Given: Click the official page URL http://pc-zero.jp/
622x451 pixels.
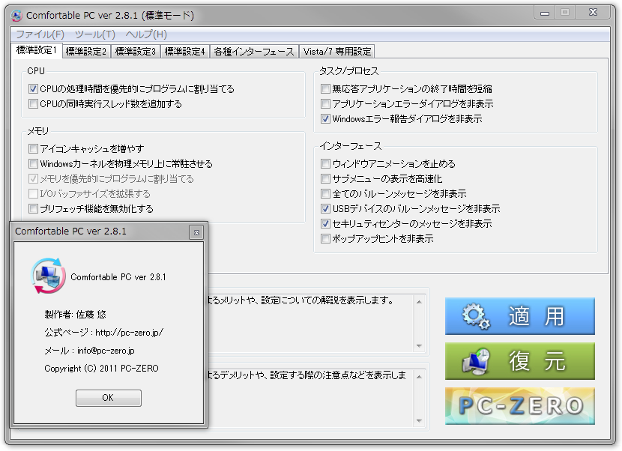Looking at the screenshot, I should pyautogui.click(x=130, y=333).
